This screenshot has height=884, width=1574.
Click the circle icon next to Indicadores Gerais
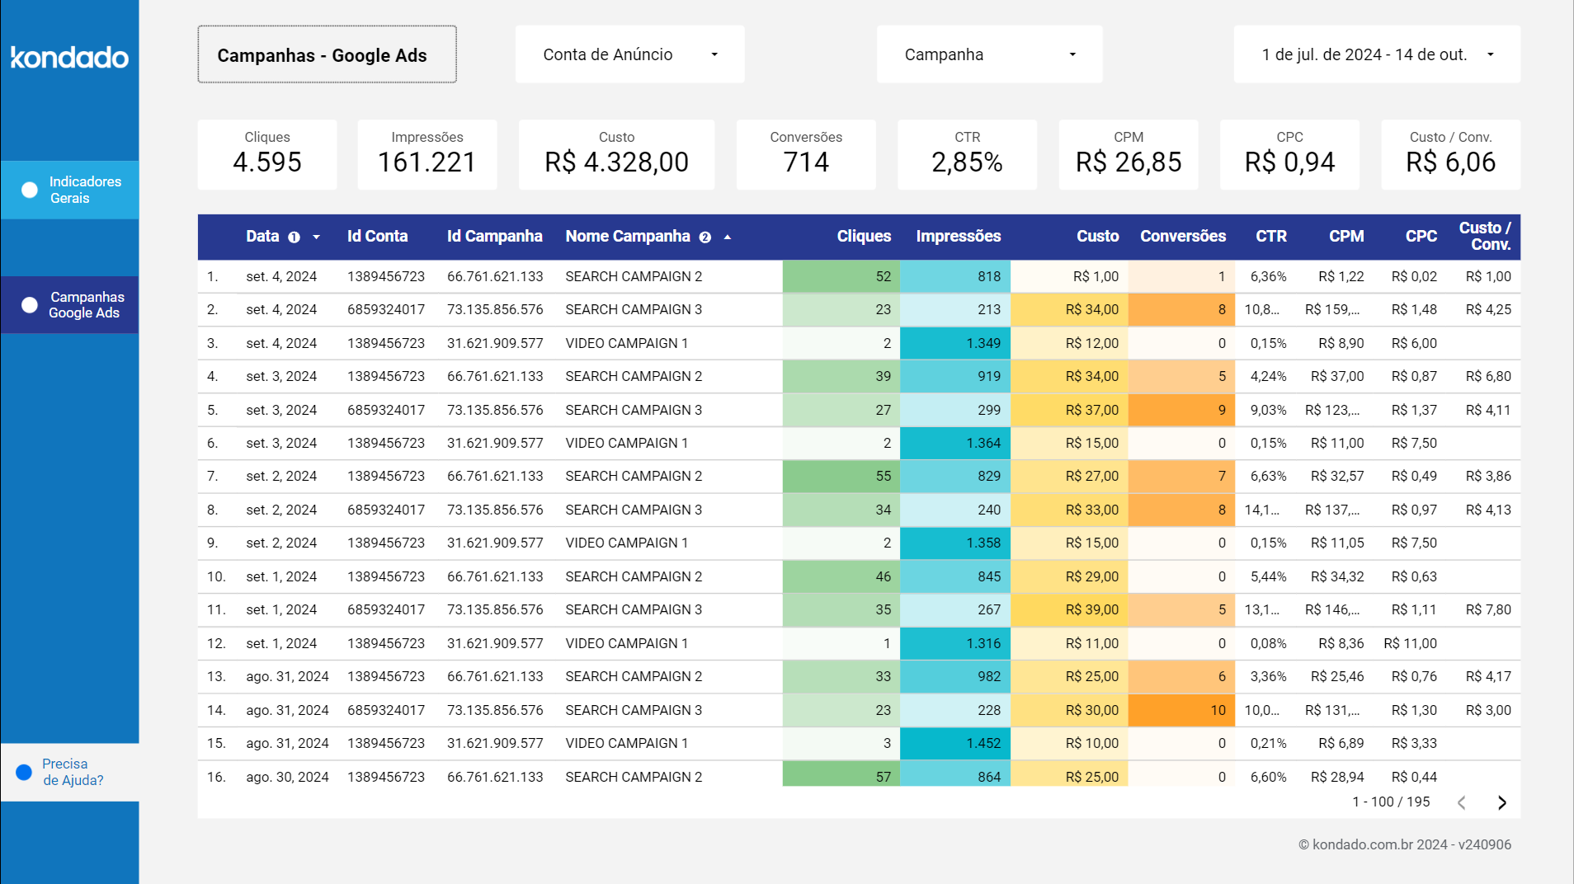coord(29,190)
